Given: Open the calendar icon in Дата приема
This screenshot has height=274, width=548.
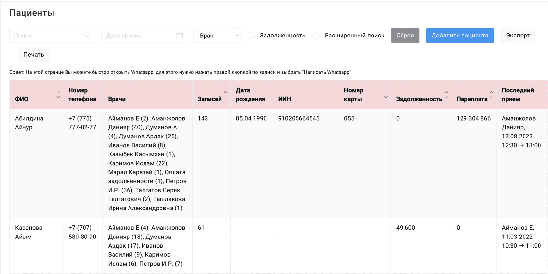Looking at the screenshot, I should [x=179, y=36].
